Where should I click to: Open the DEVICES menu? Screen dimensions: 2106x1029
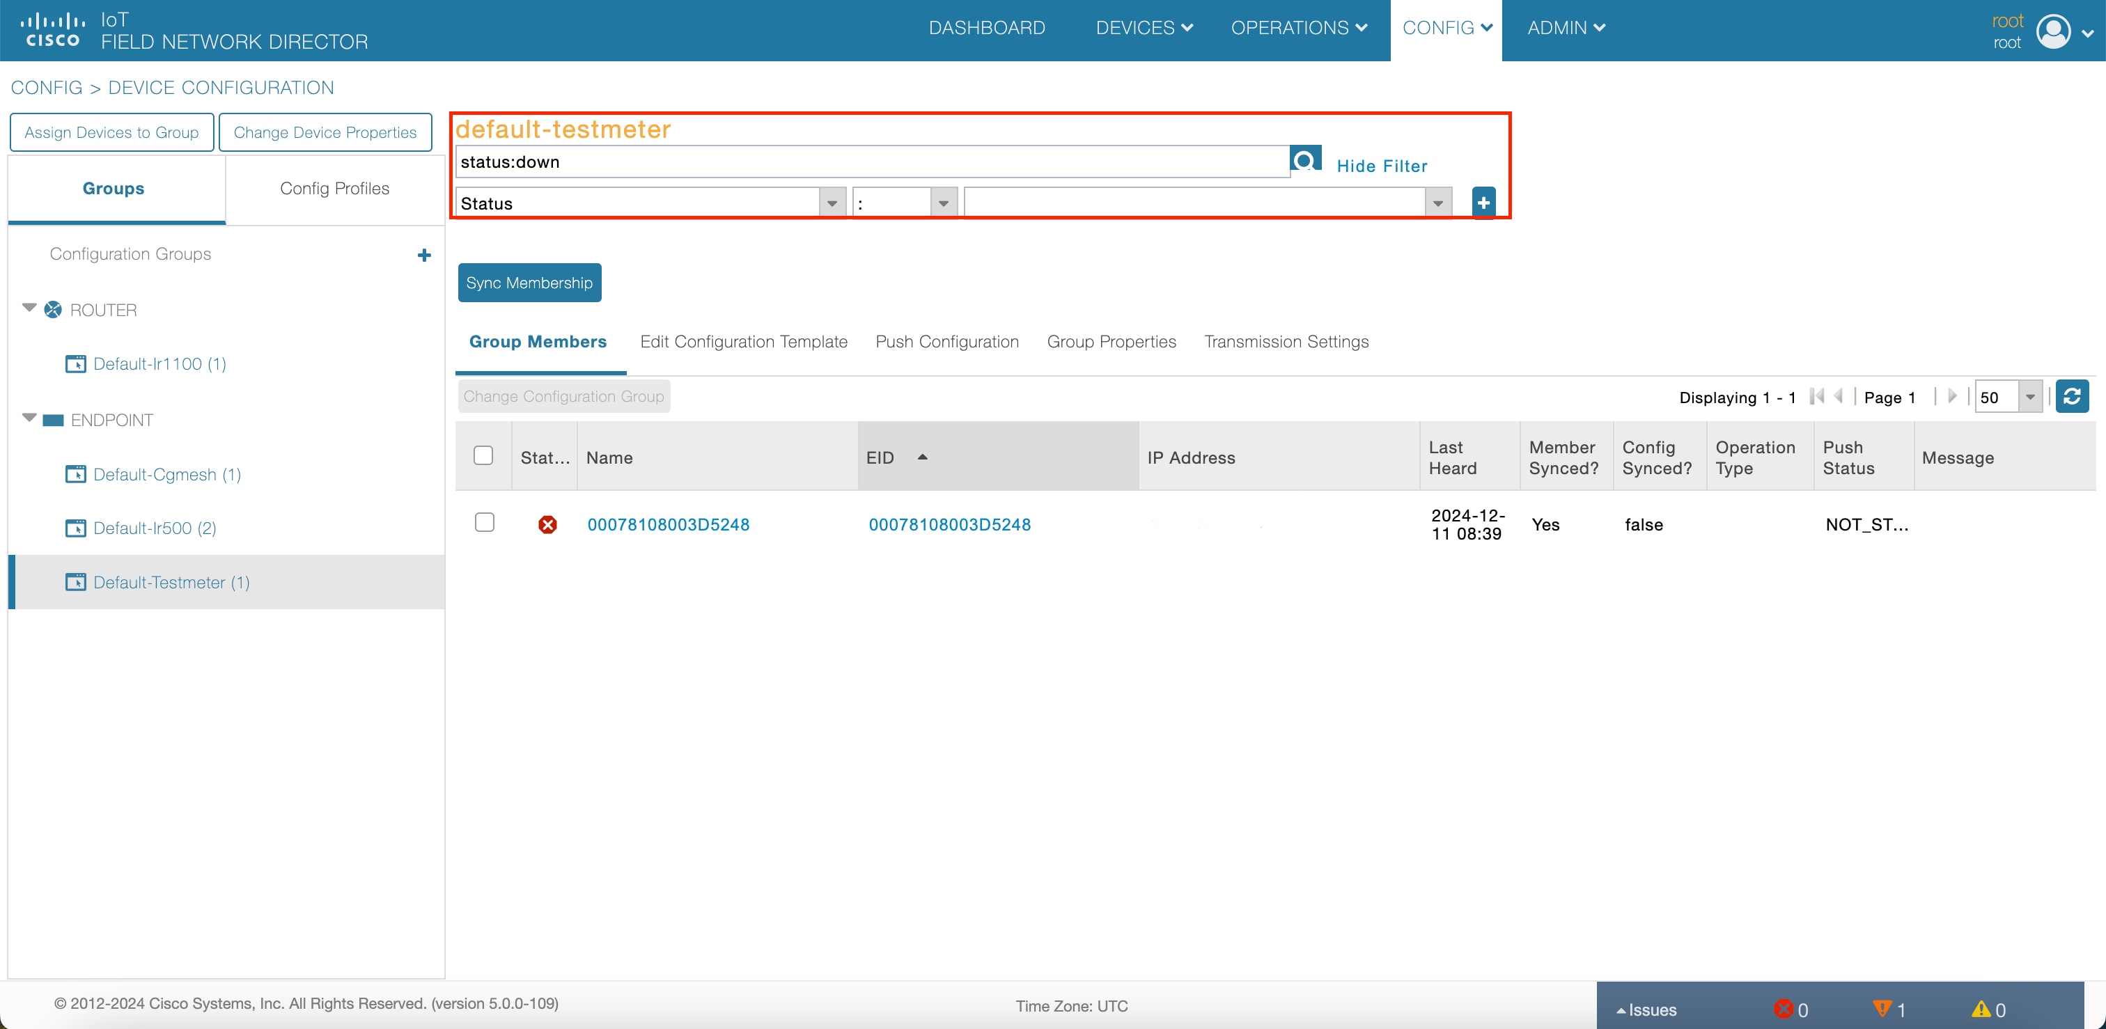coord(1144,28)
